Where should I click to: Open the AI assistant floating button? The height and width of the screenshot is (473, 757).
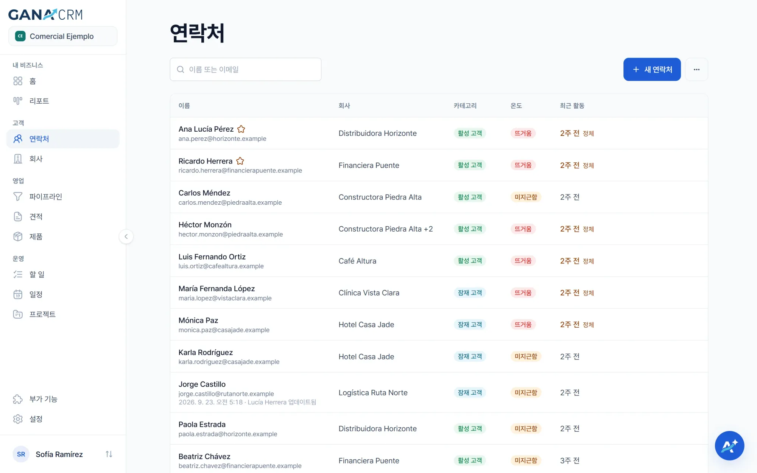point(729,445)
